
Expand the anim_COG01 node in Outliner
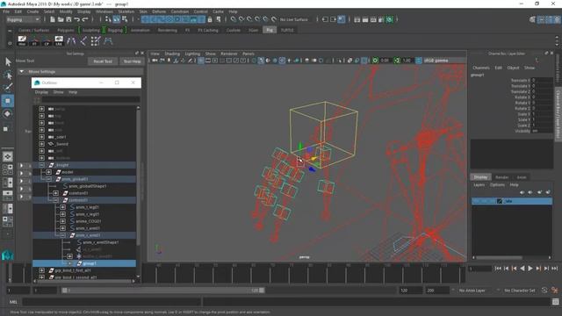(62, 221)
